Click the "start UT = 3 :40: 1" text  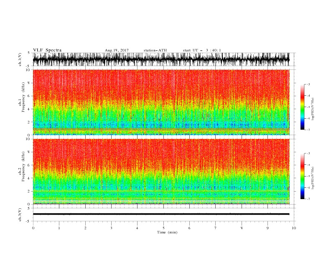202,50
